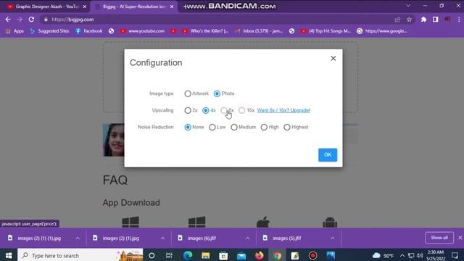464x261 pixels.
Task: Open https://www.google bookmark
Action: pyautogui.click(x=382, y=31)
